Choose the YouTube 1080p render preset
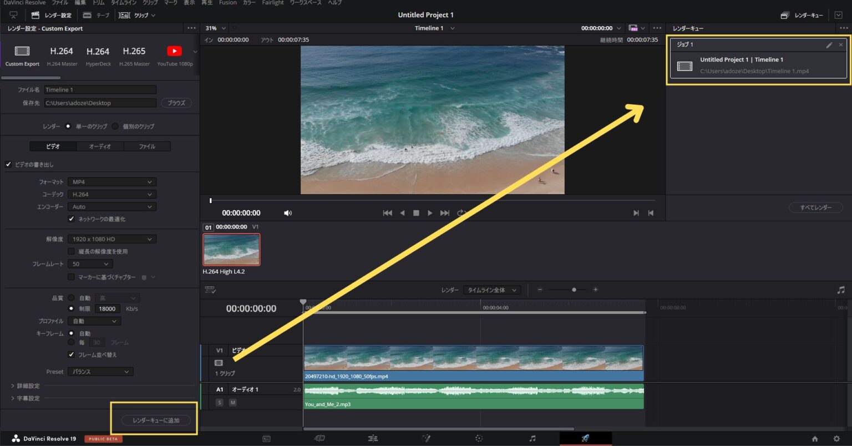This screenshot has height=446, width=852. click(x=174, y=54)
